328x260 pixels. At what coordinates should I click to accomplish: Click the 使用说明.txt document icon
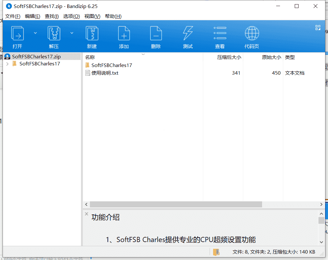click(x=88, y=73)
